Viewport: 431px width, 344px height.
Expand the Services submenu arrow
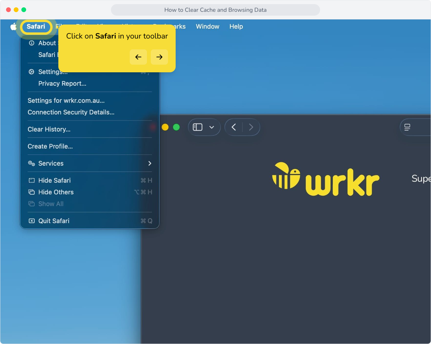(x=150, y=163)
